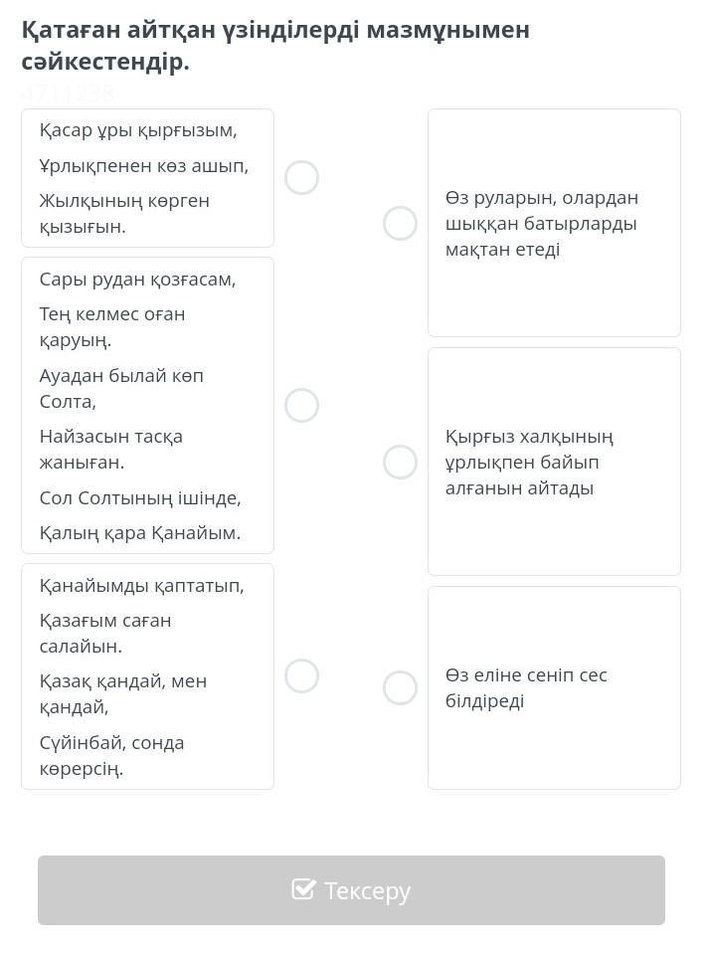Viewport: 708px width, 953px height.
Task: Select the circle left of 'Қырғыз халқының' answer
Action: [400, 463]
